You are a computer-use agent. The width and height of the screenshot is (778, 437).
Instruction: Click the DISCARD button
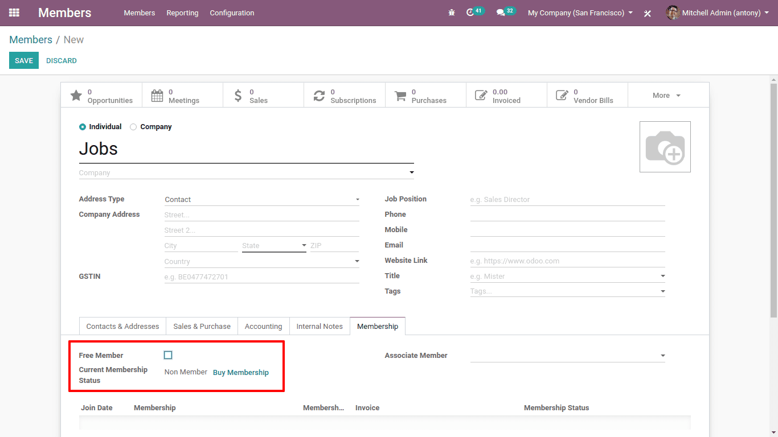pos(62,60)
